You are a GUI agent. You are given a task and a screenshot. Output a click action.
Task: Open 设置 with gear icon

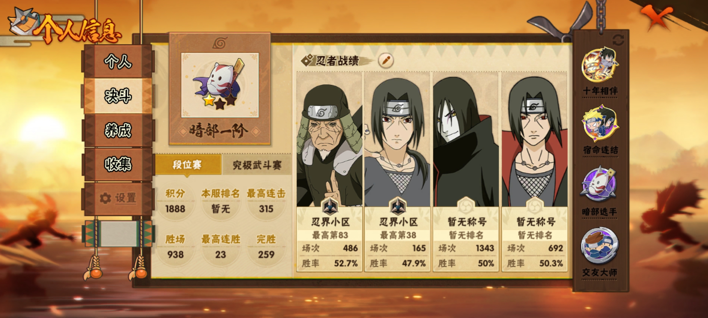[x=118, y=198]
